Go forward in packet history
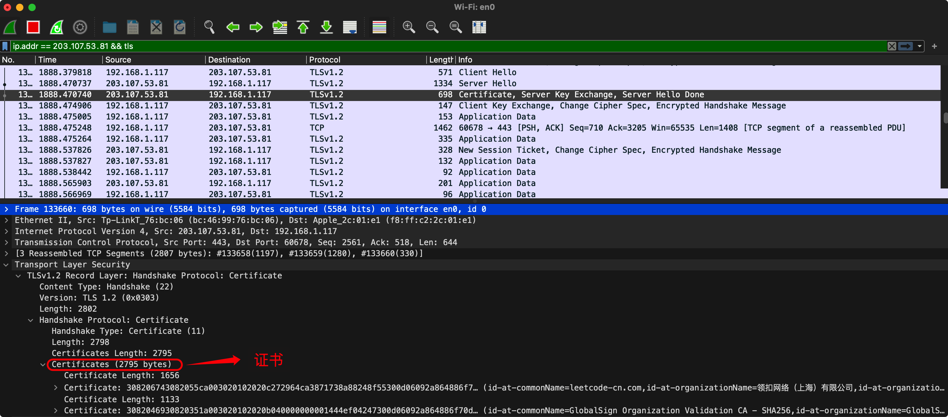 (256, 27)
